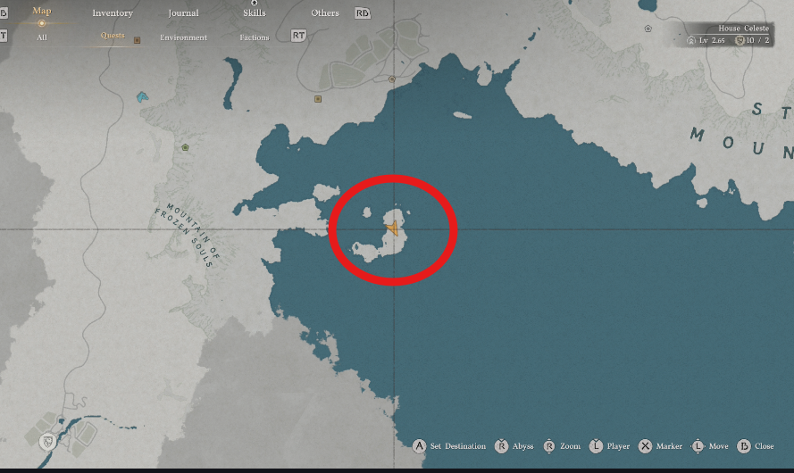
Task: Click the Move label
Action: (719, 446)
